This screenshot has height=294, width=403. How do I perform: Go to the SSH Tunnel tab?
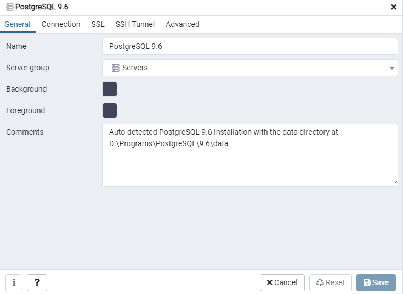coord(135,24)
